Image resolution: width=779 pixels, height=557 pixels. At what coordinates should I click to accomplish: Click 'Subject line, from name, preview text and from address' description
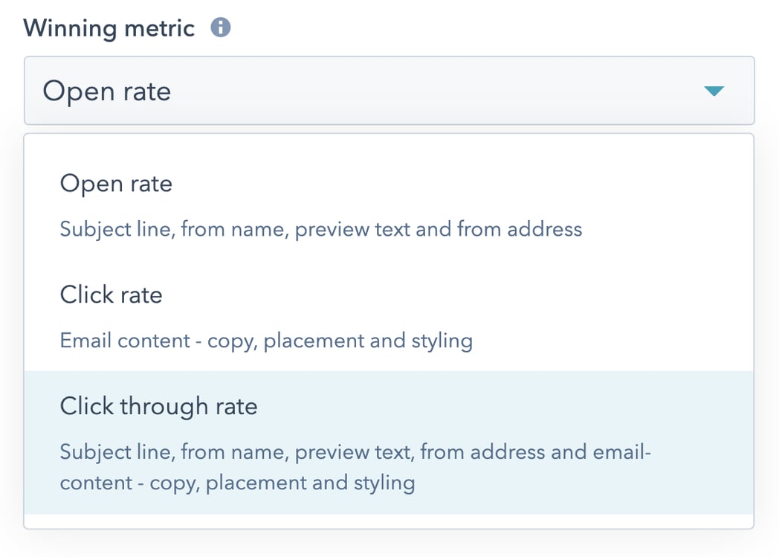click(321, 230)
